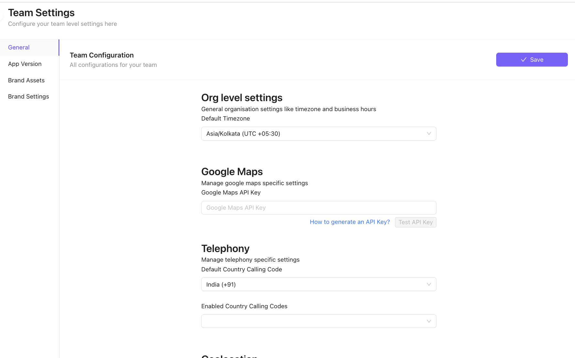Save the team configuration

click(x=532, y=60)
